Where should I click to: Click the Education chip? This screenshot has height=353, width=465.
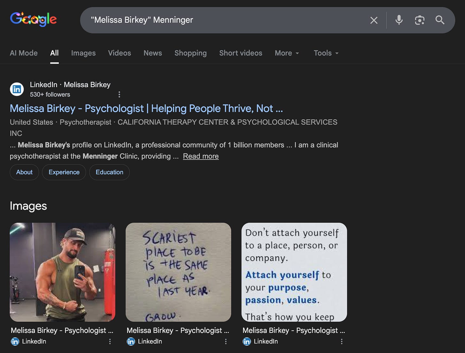point(110,172)
